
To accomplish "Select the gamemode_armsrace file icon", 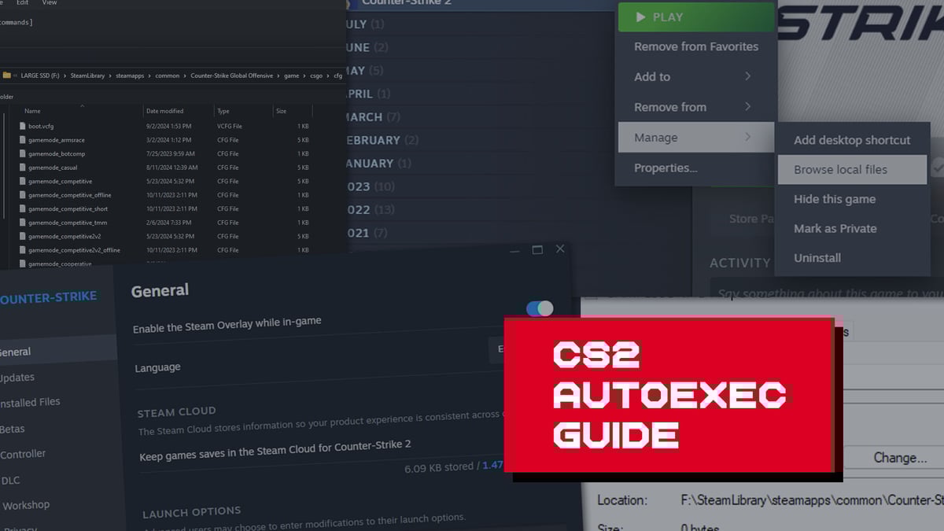I will 22,140.
